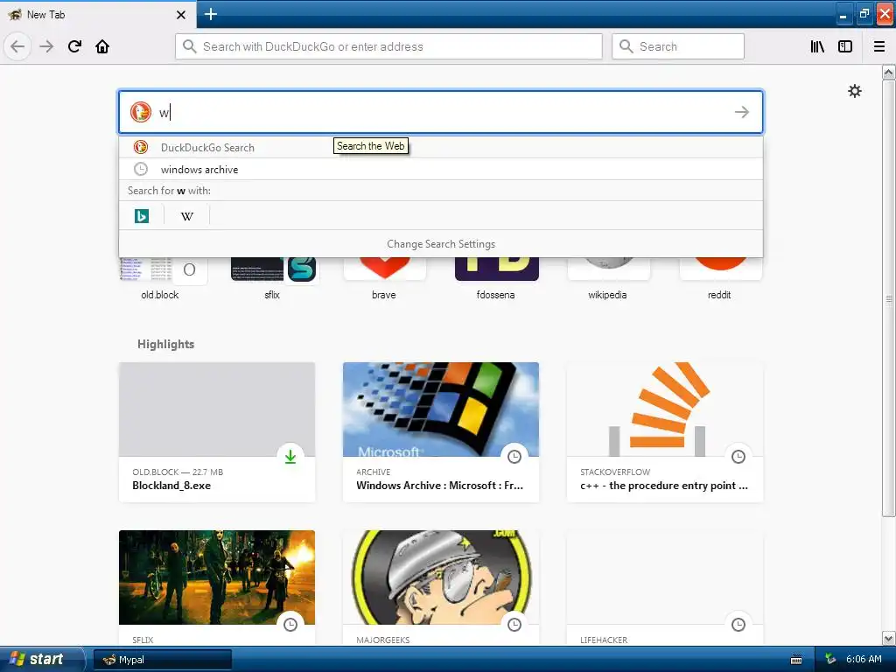Select Mypal taskbar button

[163, 660]
